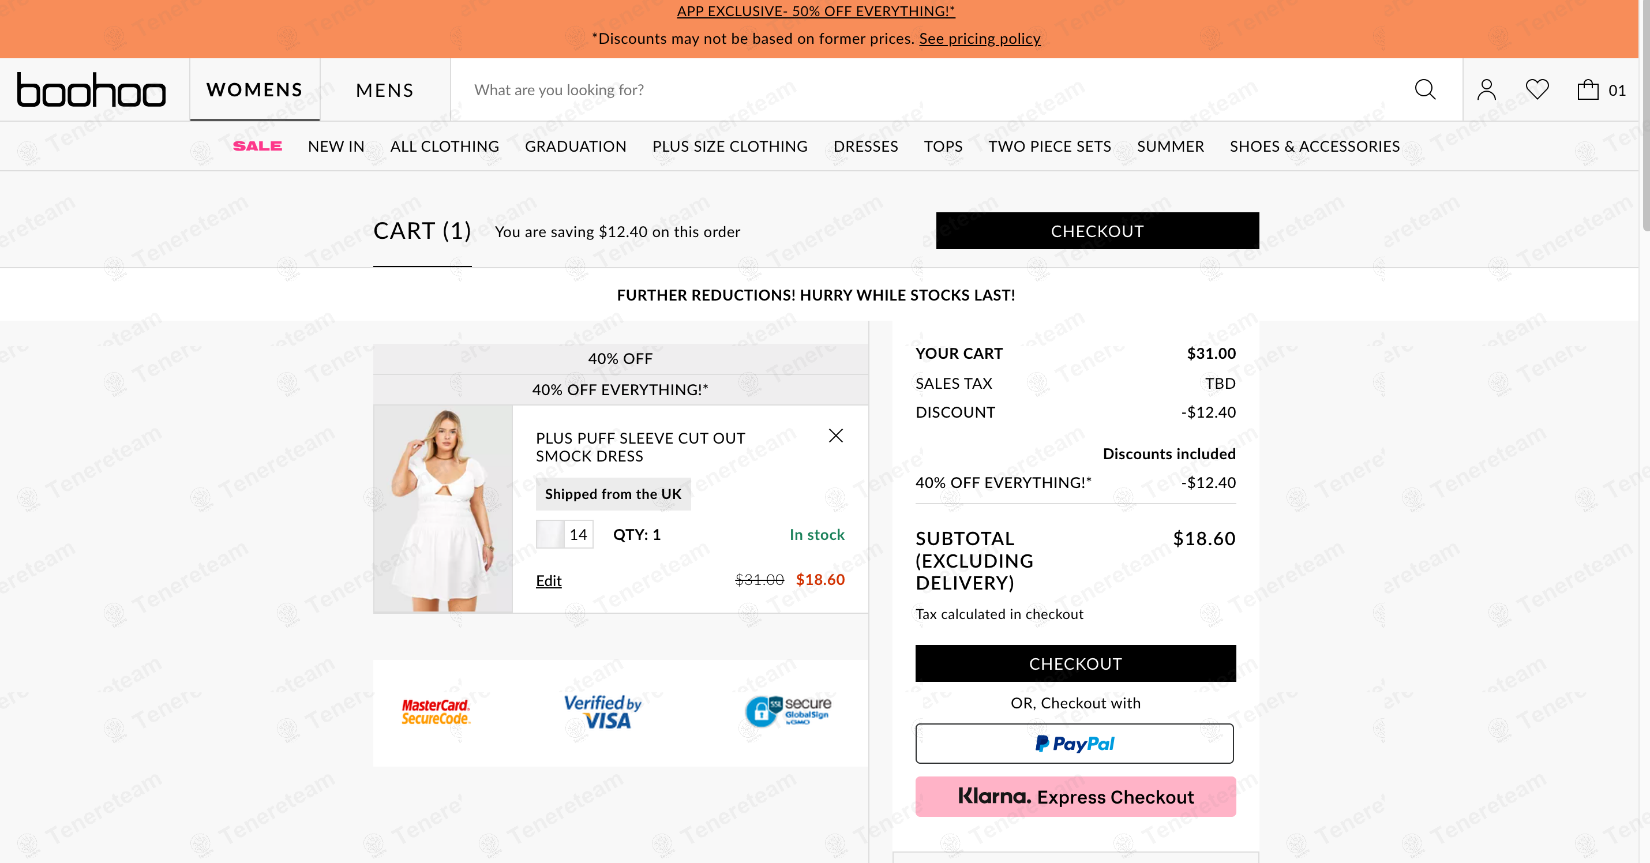1650x863 pixels.
Task: Open the wishlist heart icon
Action: pos(1536,89)
